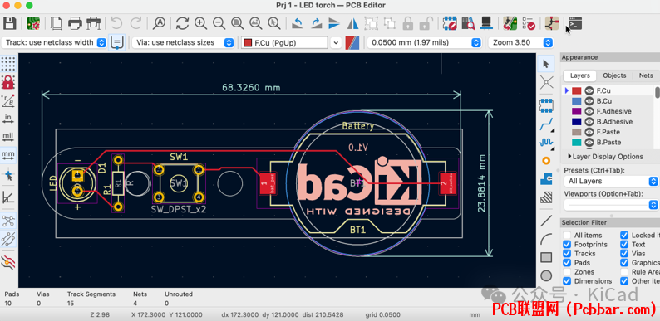Open the All Layers presets dropdown
This screenshot has width=660, height=321.
pyautogui.click(x=611, y=181)
